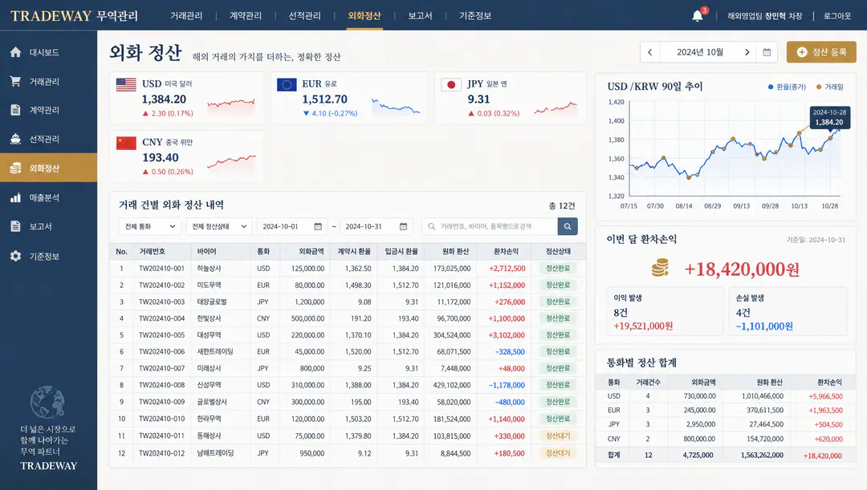The width and height of the screenshot is (867, 490).
Task: Go to previous month with left chevron
Action: click(x=649, y=52)
